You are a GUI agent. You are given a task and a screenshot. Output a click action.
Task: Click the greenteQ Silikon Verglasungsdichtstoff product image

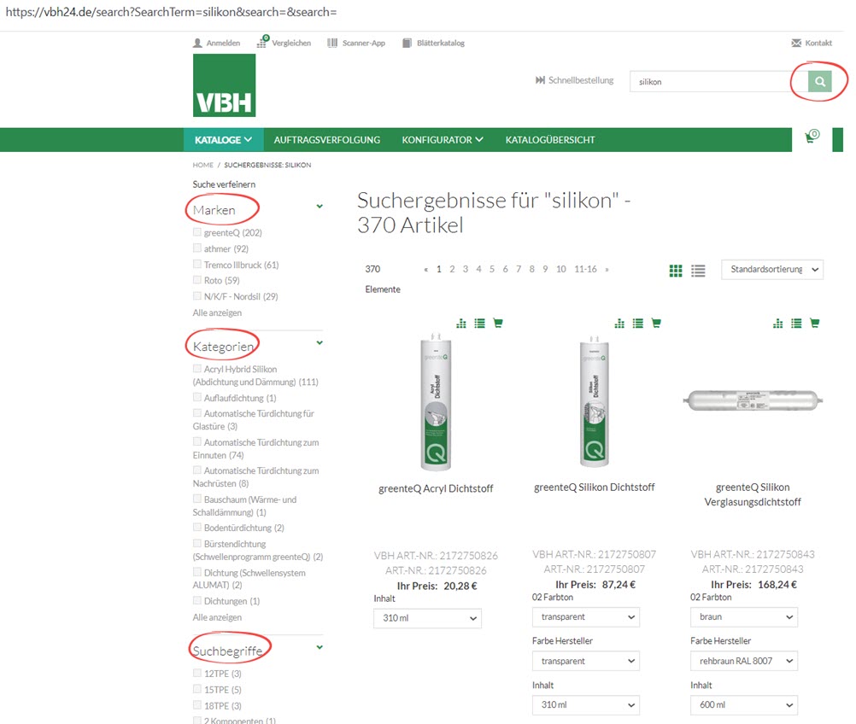tap(753, 400)
